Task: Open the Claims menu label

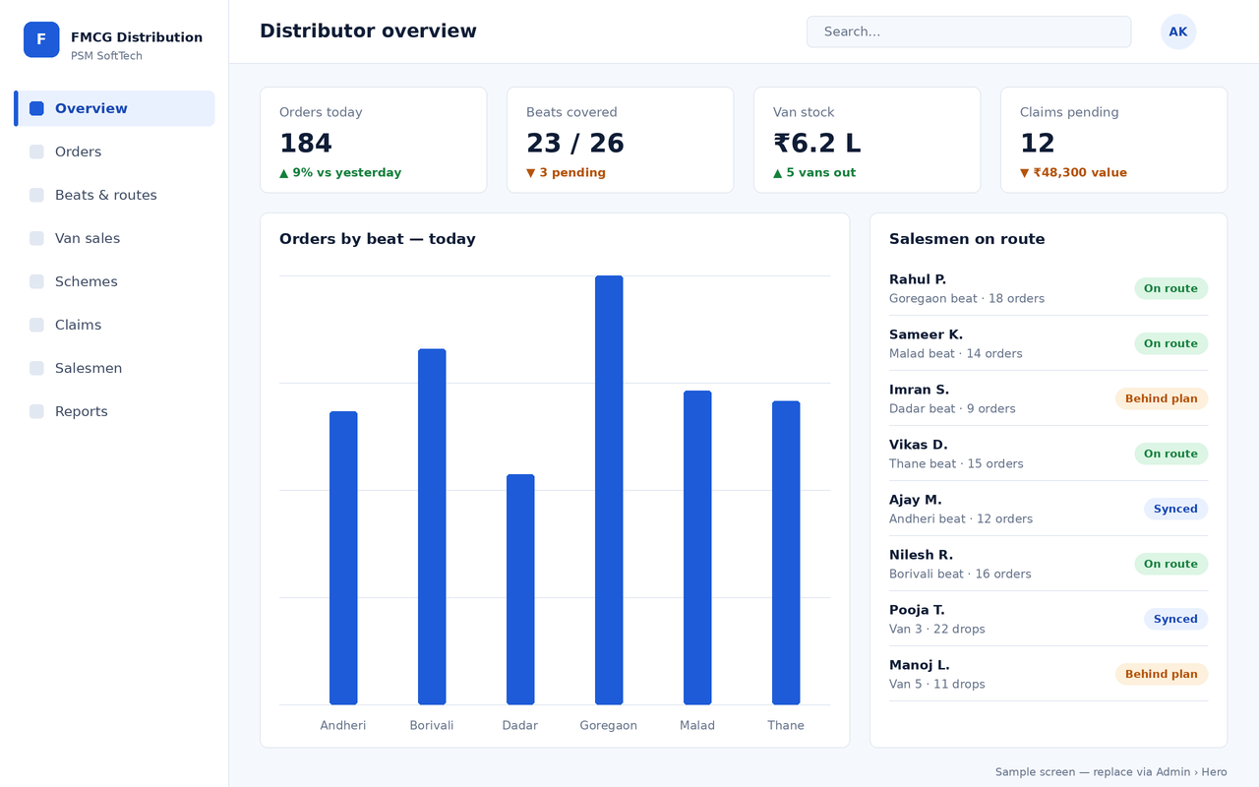Action: (79, 325)
